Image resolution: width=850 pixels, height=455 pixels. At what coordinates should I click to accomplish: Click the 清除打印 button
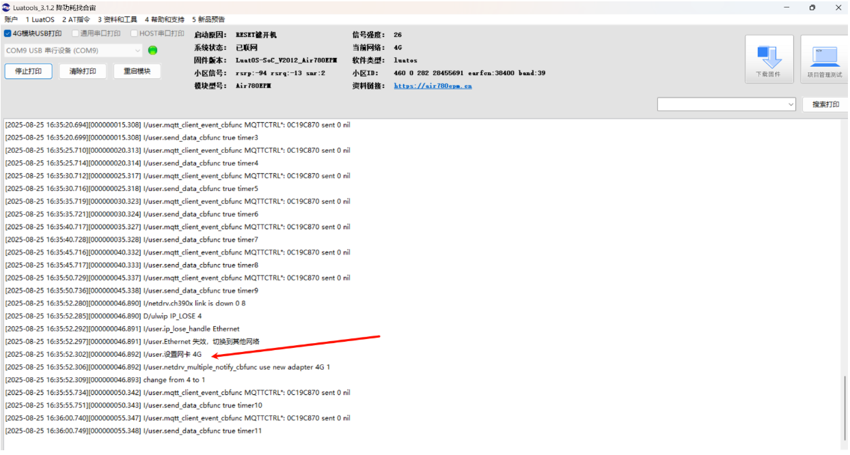pos(83,71)
